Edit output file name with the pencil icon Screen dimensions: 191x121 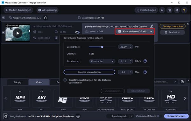coord(152,26)
